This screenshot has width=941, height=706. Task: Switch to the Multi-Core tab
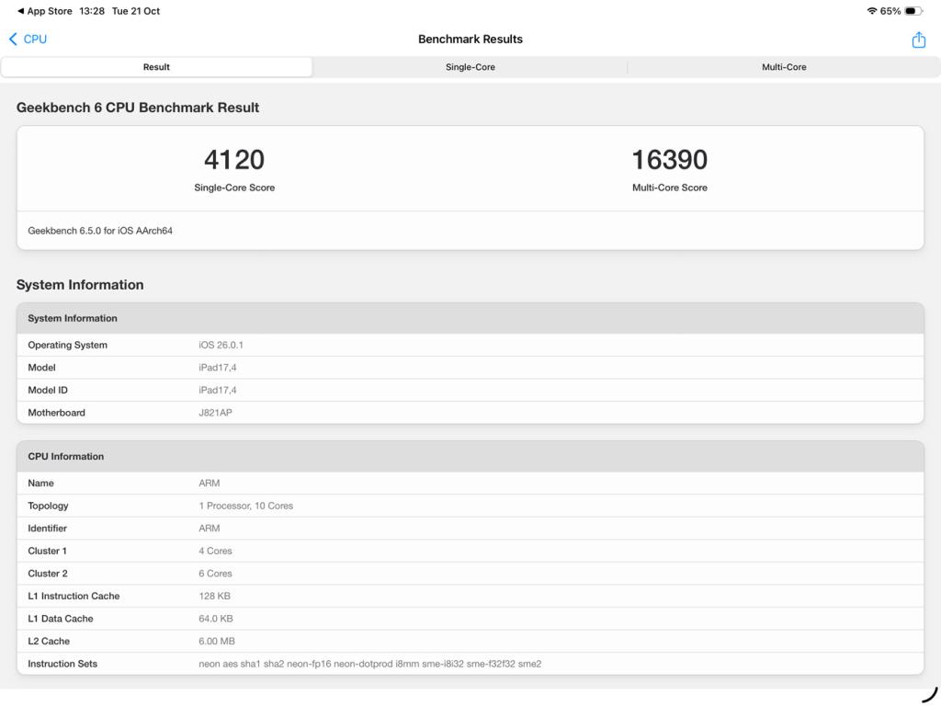point(783,67)
